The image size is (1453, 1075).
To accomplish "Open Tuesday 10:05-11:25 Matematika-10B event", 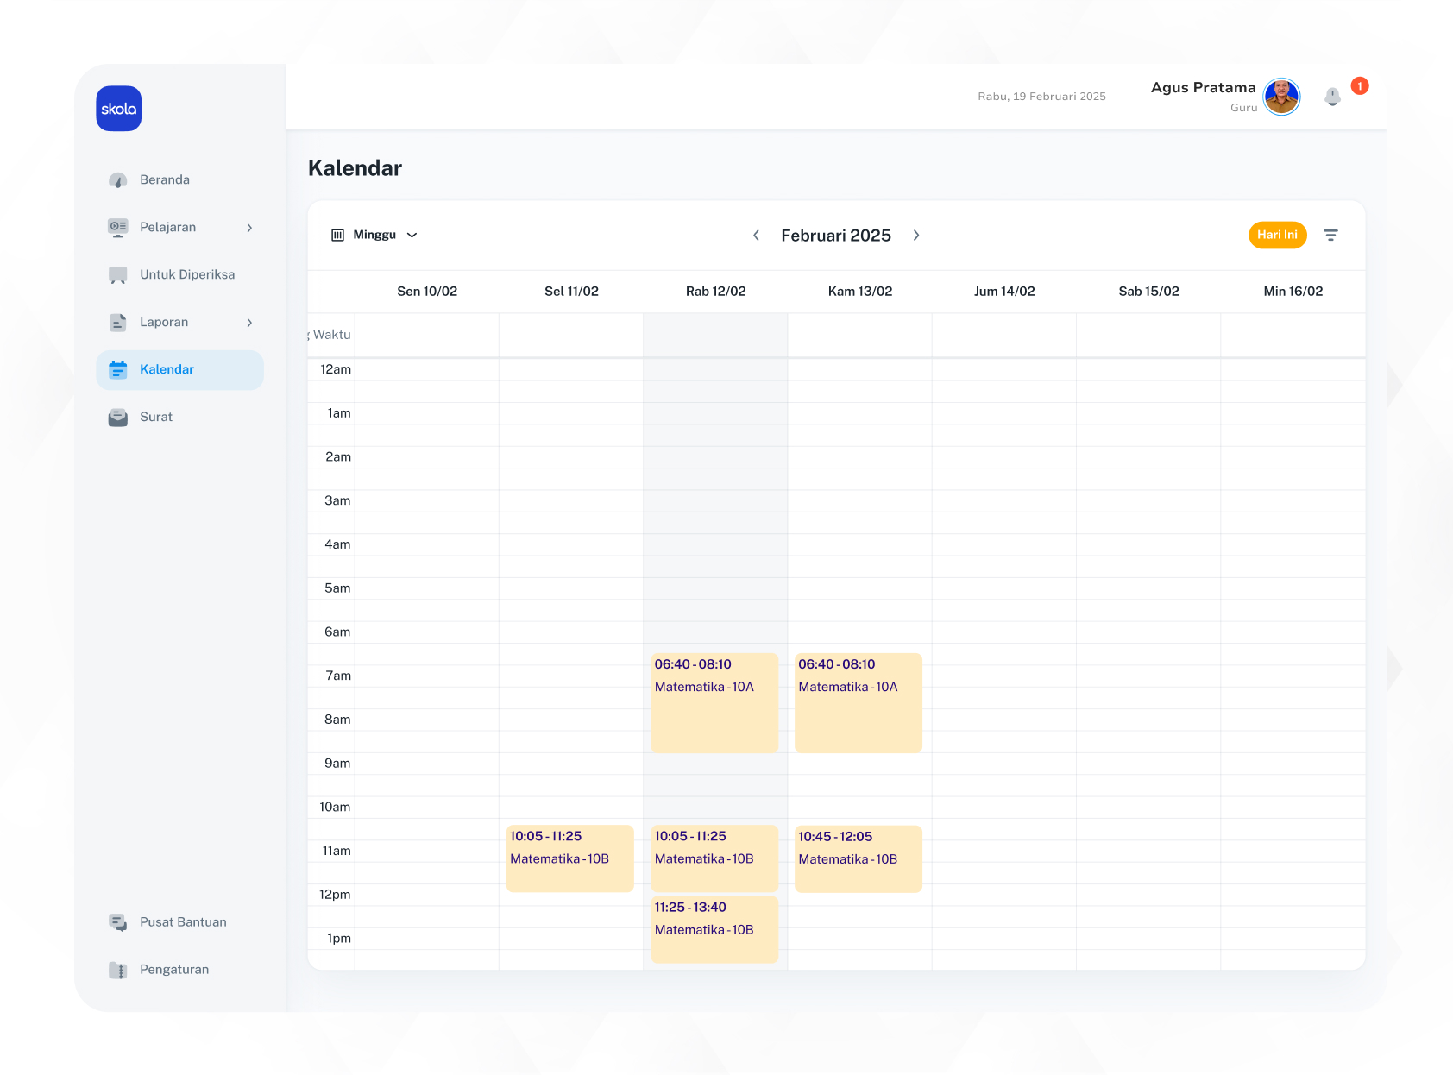I will click(x=569, y=858).
